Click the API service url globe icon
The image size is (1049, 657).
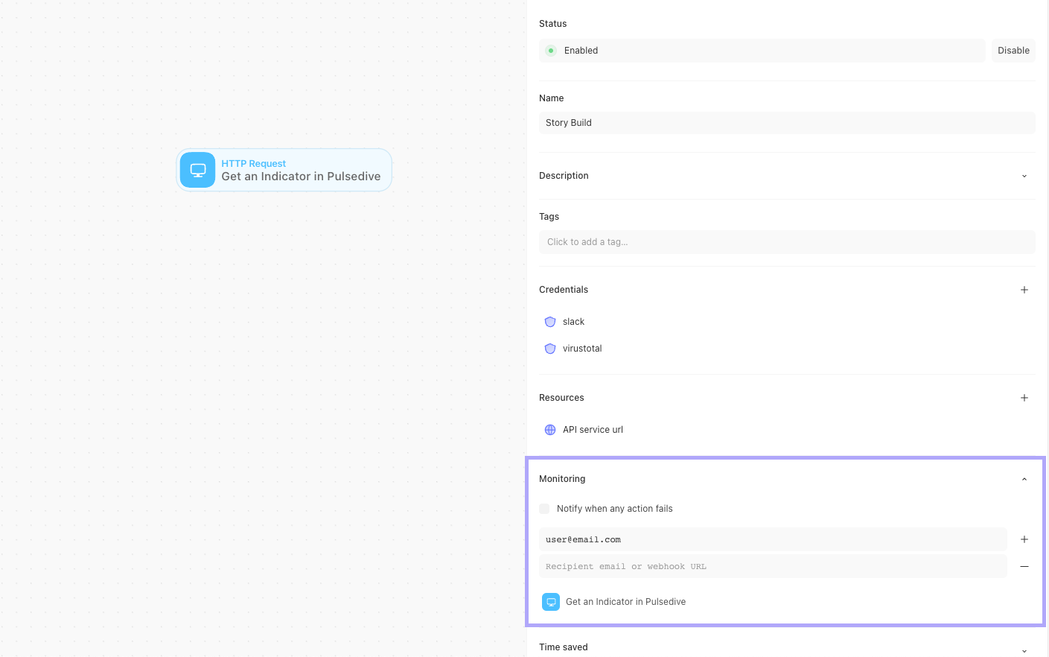click(550, 430)
